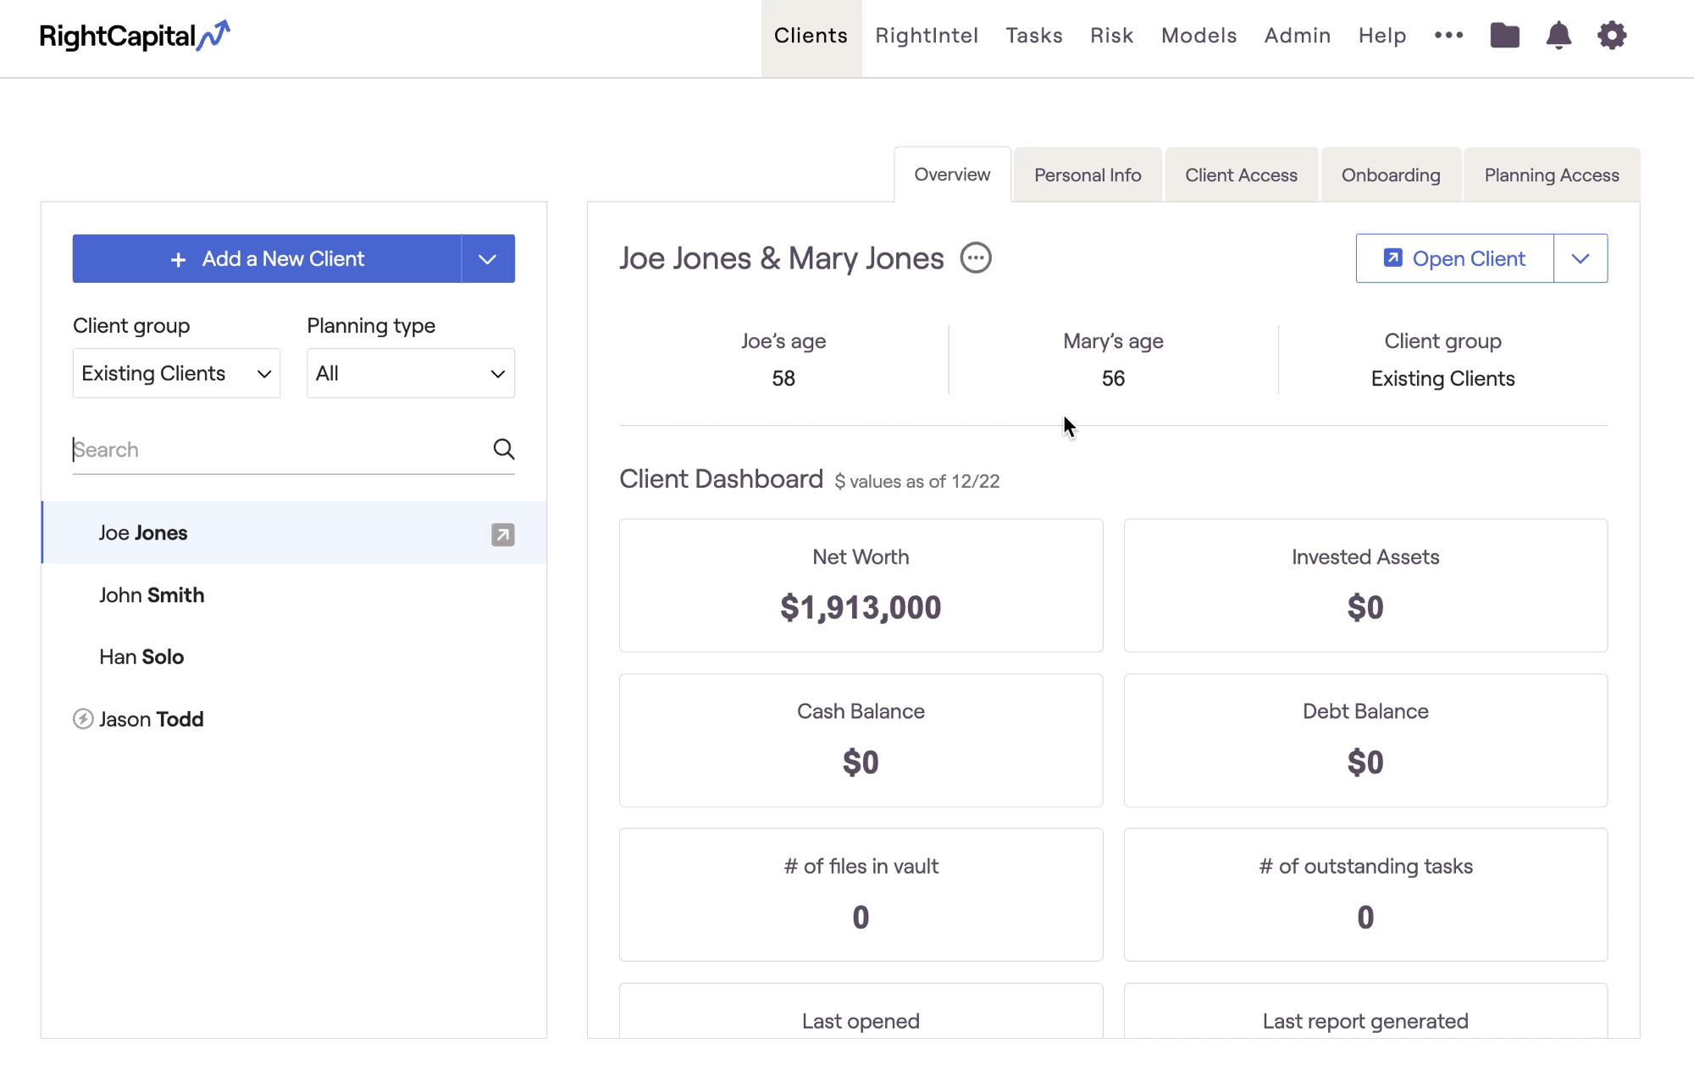Select John Smith in the client list
The width and height of the screenshot is (1694, 1071).
(152, 595)
